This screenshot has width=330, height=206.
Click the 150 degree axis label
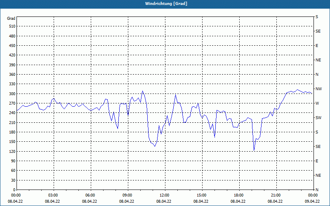(12, 142)
